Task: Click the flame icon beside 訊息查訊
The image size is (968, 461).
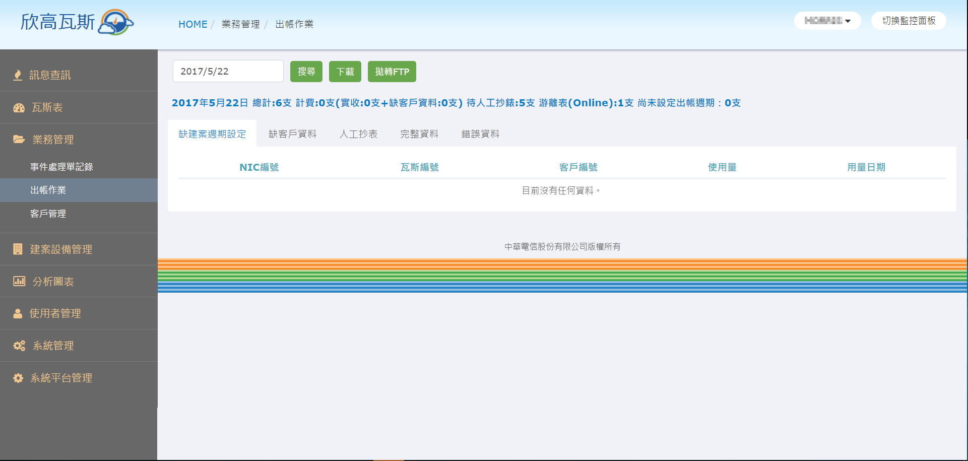Action: [18, 75]
